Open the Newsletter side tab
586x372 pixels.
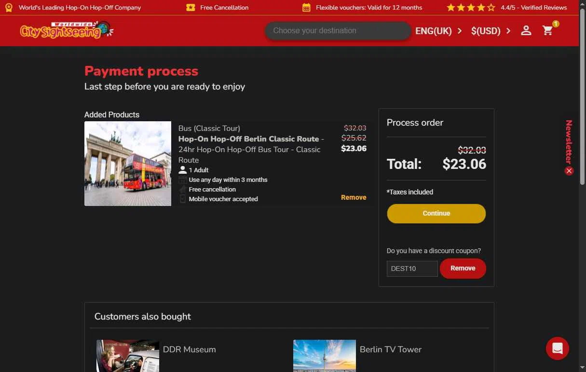(569, 142)
